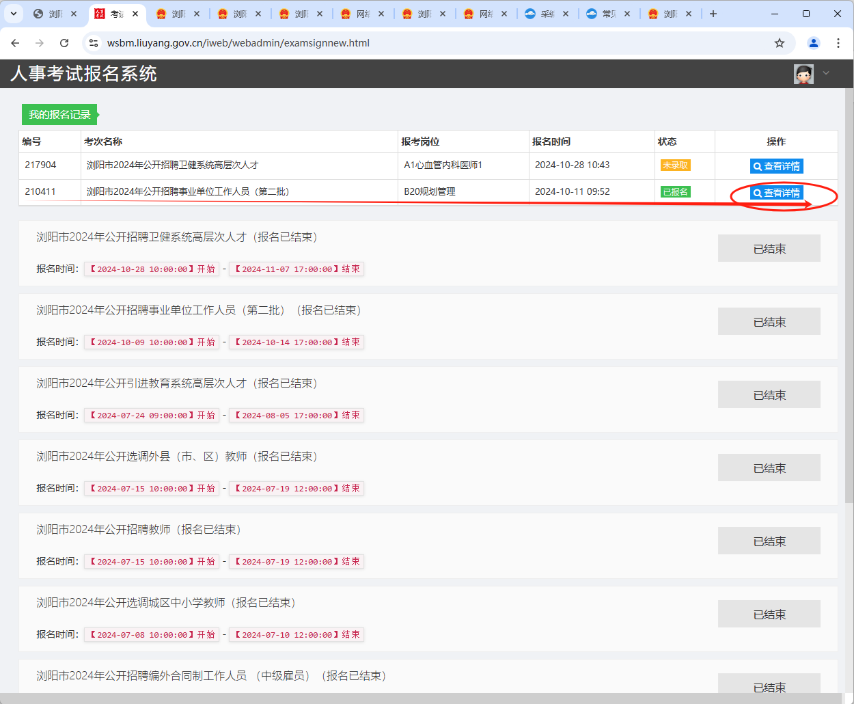Image resolution: width=854 pixels, height=704 pixels.
Task: Expand the user menu chevron beside avatar
Action: click(826, 73)
